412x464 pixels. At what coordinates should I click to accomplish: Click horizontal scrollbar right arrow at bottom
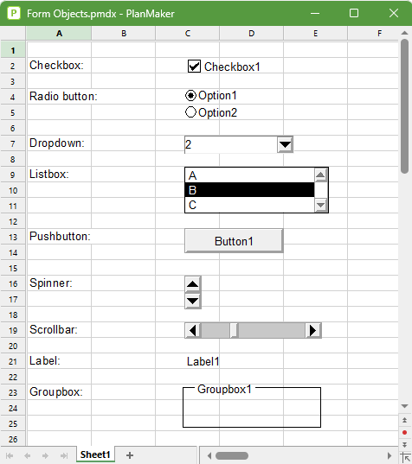coord(389,455)
